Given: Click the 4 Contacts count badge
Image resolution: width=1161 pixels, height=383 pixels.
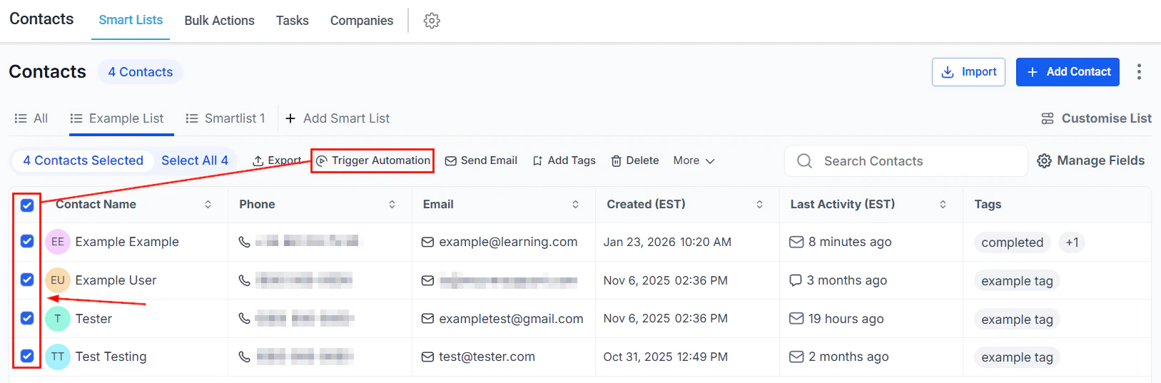Looking at the screenshot, I should (x=141, y=72).
